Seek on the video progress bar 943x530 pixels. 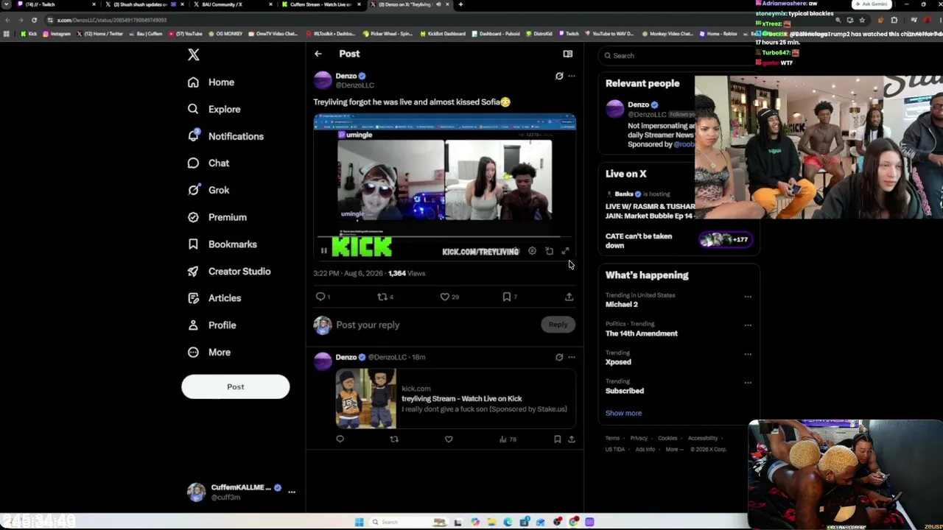pyautogui.click(x=445, y=238)
